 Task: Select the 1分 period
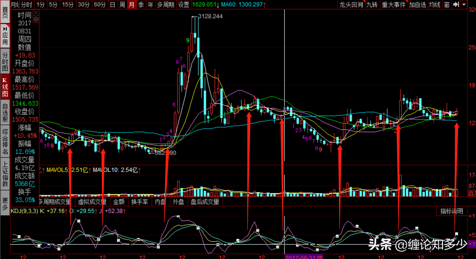(x=40, y=4)
